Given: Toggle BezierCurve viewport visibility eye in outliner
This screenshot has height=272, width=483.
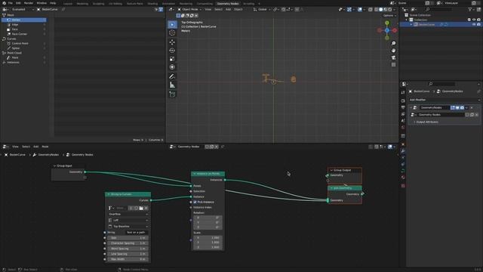Looking at the screenshot, I should pos(474,24).
